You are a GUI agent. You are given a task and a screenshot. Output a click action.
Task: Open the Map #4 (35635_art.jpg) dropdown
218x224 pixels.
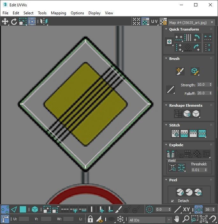(x=192, y=23)
